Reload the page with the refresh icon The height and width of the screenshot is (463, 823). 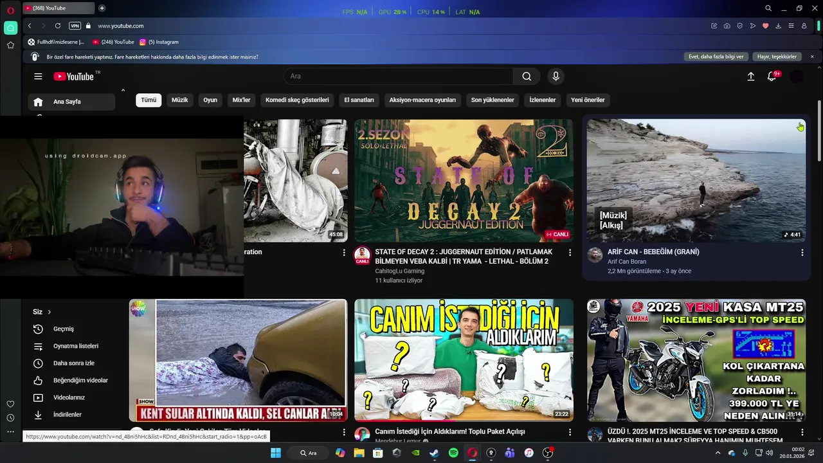click(58, 26)
